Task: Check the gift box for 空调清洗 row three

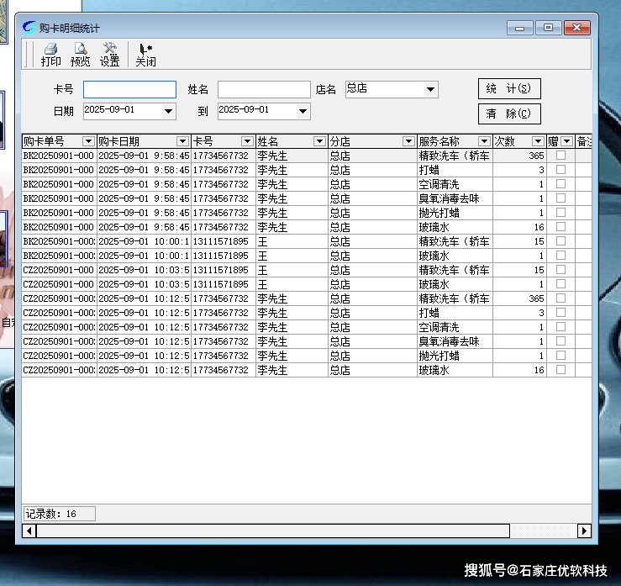Action: 560,184
